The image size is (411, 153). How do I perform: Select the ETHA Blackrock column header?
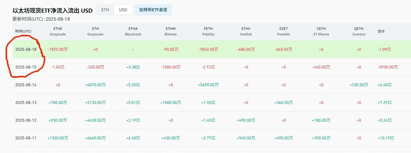[x=133, y=31]
